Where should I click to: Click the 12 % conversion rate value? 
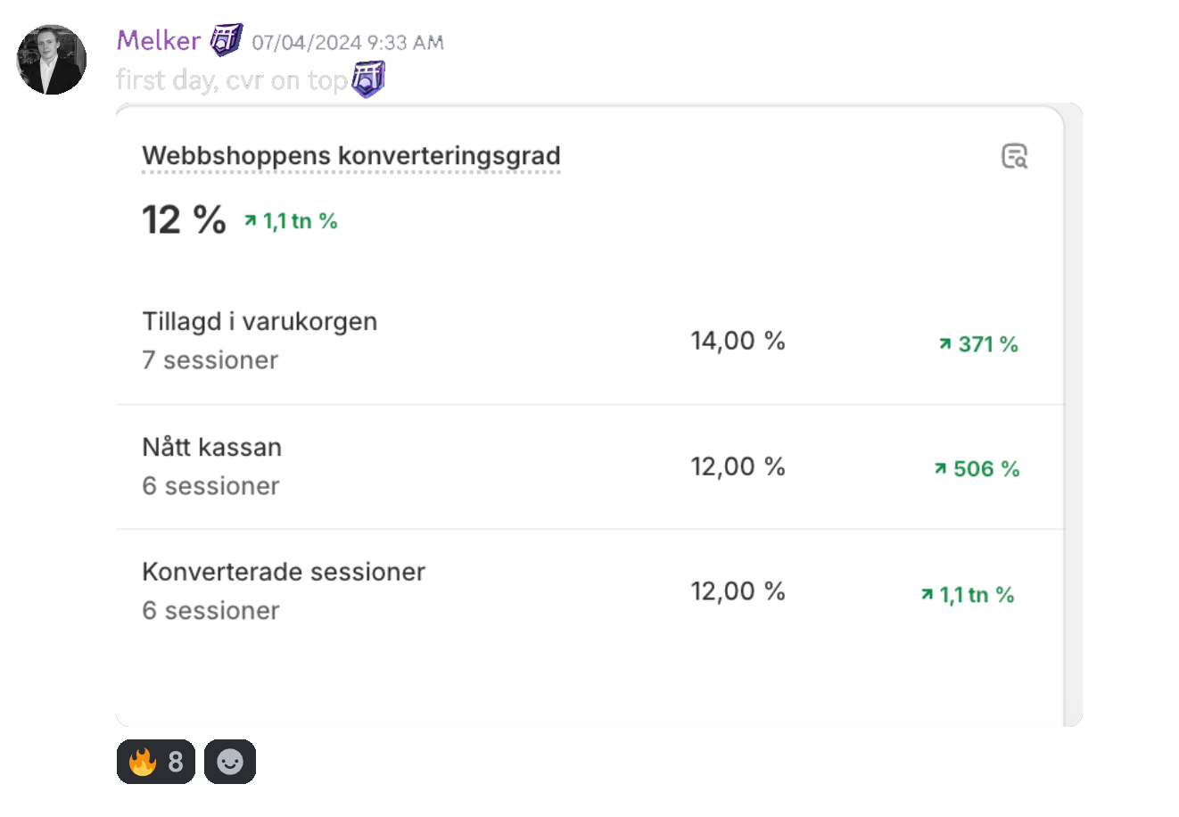click(x=184, y=219)
